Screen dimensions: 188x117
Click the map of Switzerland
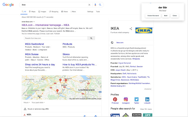[x=61, y=87]
